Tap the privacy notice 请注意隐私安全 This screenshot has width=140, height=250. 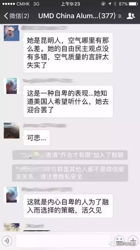point(70,173)
